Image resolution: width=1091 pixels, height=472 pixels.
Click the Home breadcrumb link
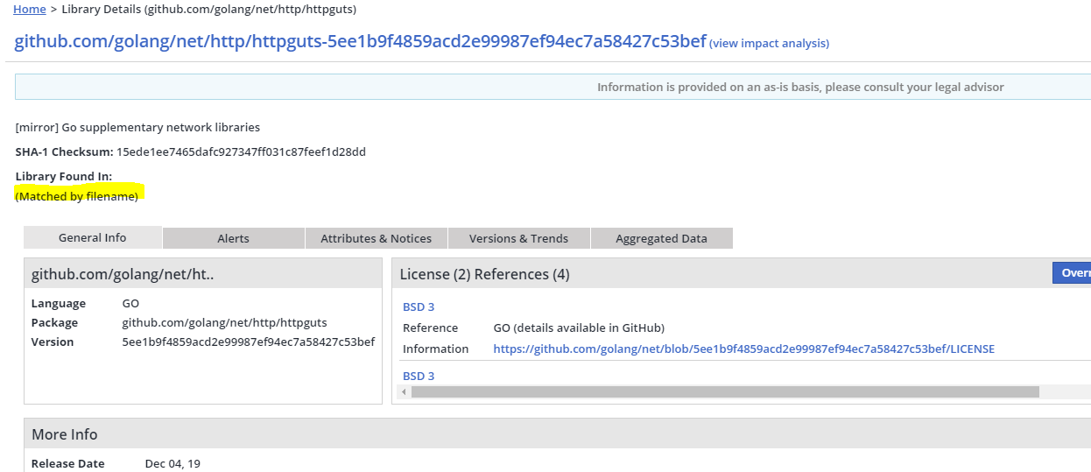(x=30, y=9)
